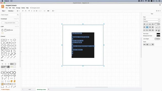Click the font size field in Text panel
Screen dimensions: 162x91
(x=157, y=24)
